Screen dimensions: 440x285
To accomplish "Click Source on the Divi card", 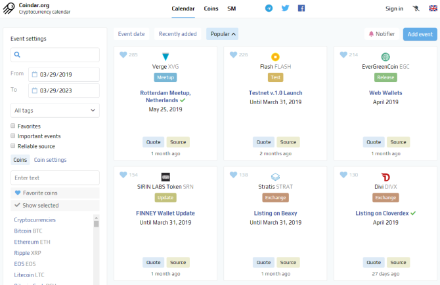I will tap(398, 262).
